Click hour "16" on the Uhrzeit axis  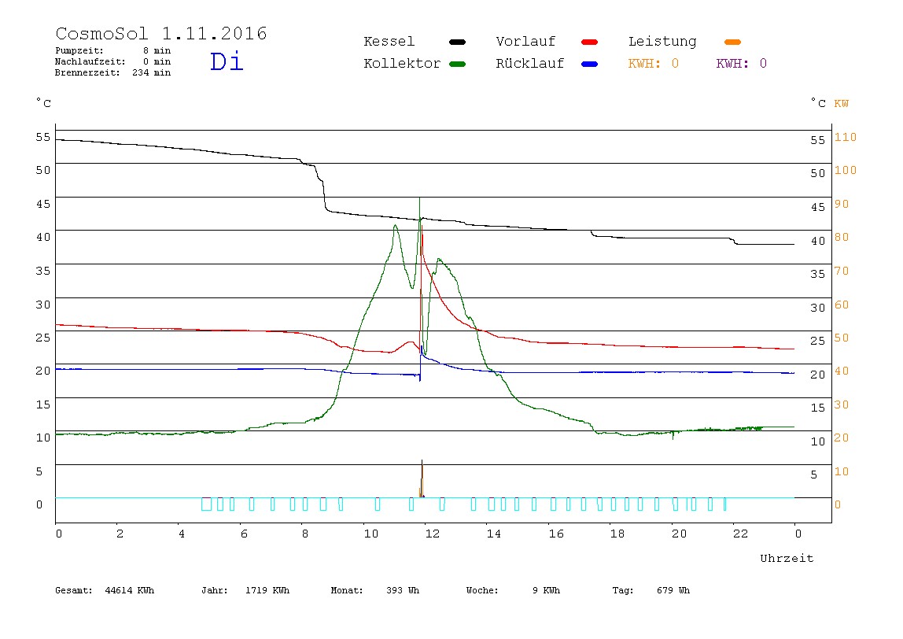pyautogui.click(x=556, y=534)
